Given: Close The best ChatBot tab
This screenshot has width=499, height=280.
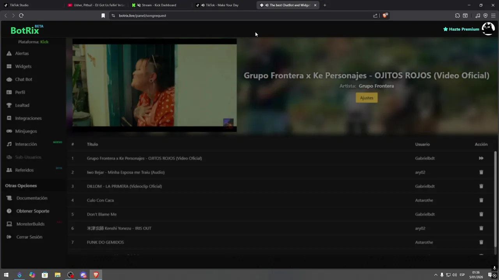Looking at the screenshot, I should pyautogui.click(x=315, y=5).
